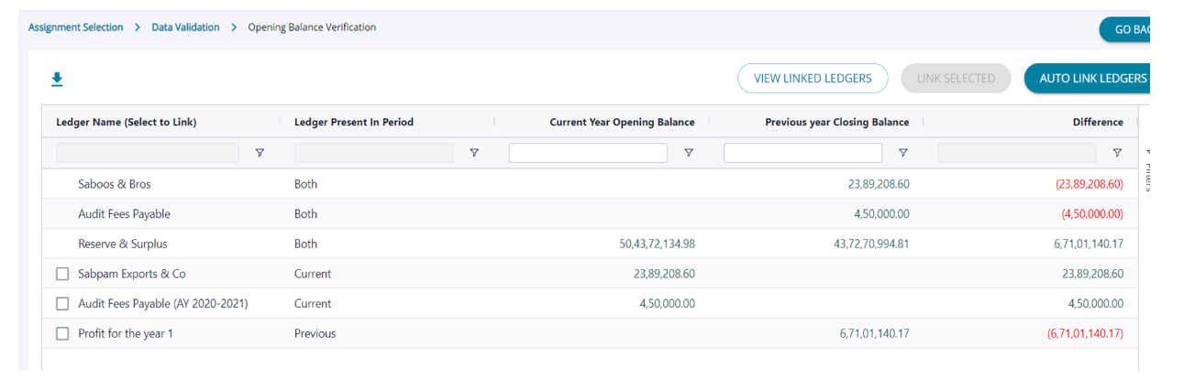Click the Link Selected button
The width and height of the screenshot is (1184, 390).
tap(956, 79)
